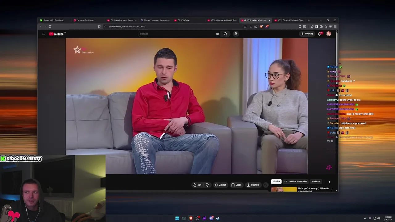Screen dimensions: 395x222
Task: Select the Všetko filter chip
Action: coord(276,182)
